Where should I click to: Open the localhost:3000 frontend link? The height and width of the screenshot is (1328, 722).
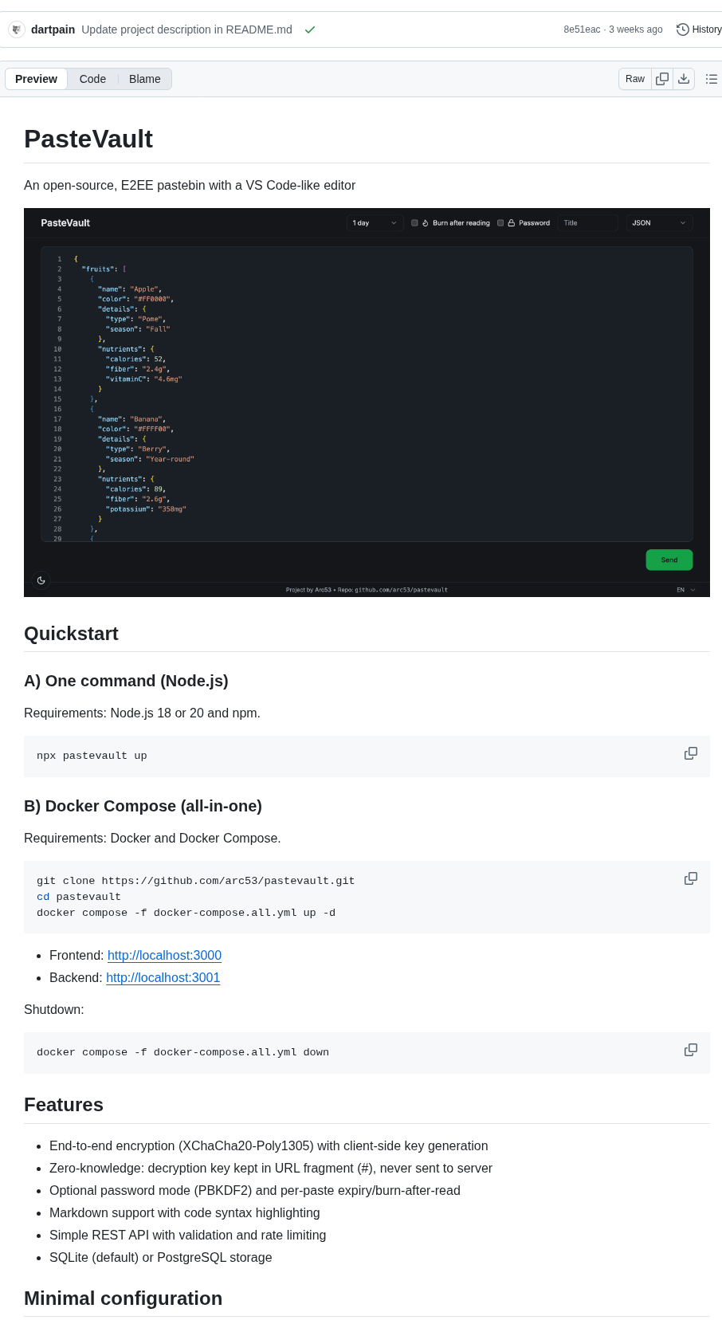click(x=164, y=955)
